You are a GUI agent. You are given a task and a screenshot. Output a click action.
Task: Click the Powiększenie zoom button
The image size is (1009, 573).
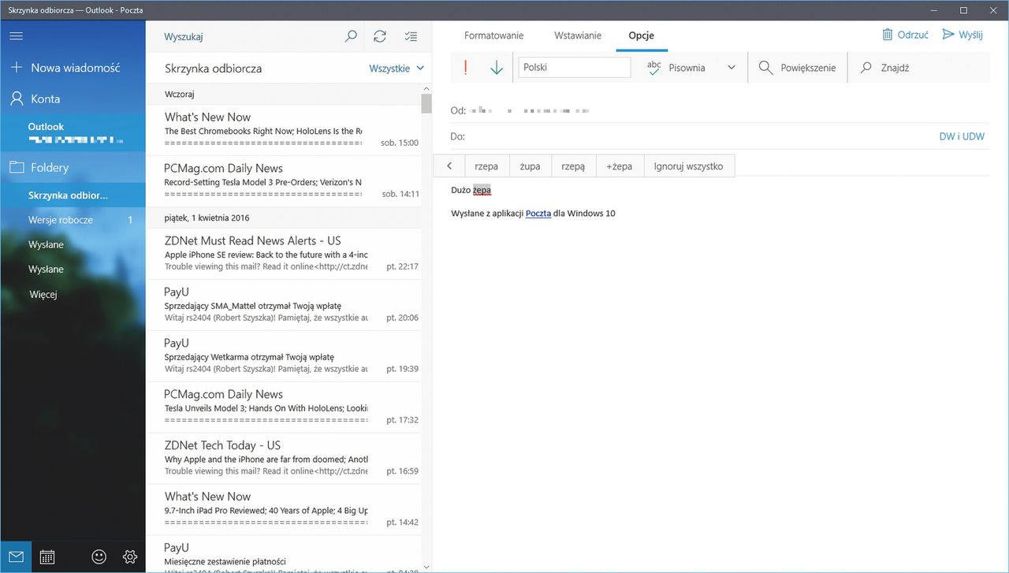797,68
